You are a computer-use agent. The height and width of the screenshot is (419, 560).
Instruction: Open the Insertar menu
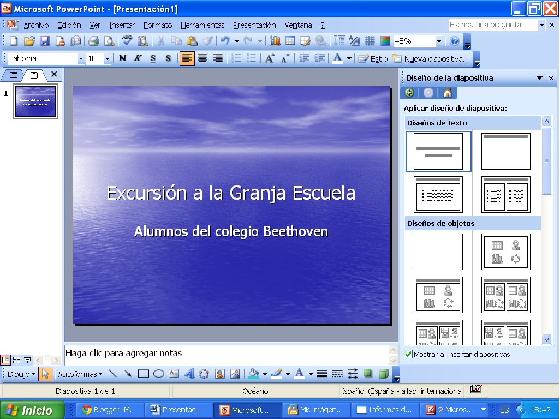pyautogui.click(x=121, y=25)
